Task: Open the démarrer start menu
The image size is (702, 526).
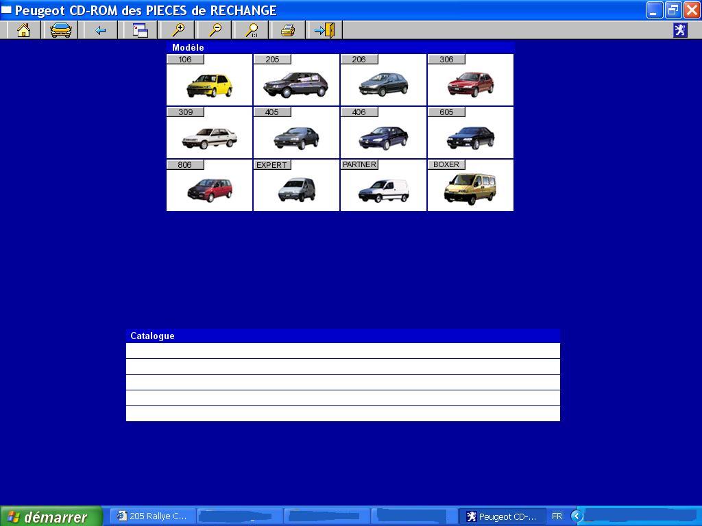Action: pos(51,516)
